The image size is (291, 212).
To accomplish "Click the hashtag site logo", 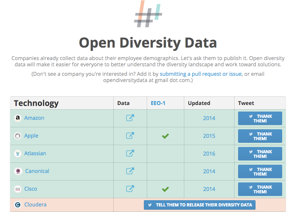I will pos(148,14).
